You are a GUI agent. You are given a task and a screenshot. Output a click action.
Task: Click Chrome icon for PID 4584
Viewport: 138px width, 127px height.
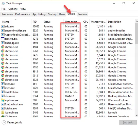coord(3,47)
